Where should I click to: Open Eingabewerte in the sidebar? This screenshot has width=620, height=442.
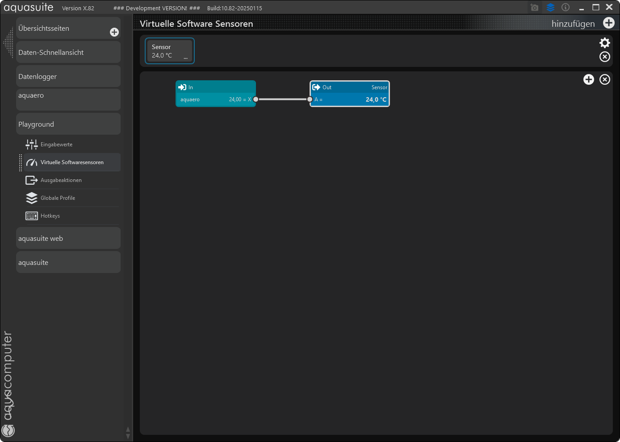[56, 145]
